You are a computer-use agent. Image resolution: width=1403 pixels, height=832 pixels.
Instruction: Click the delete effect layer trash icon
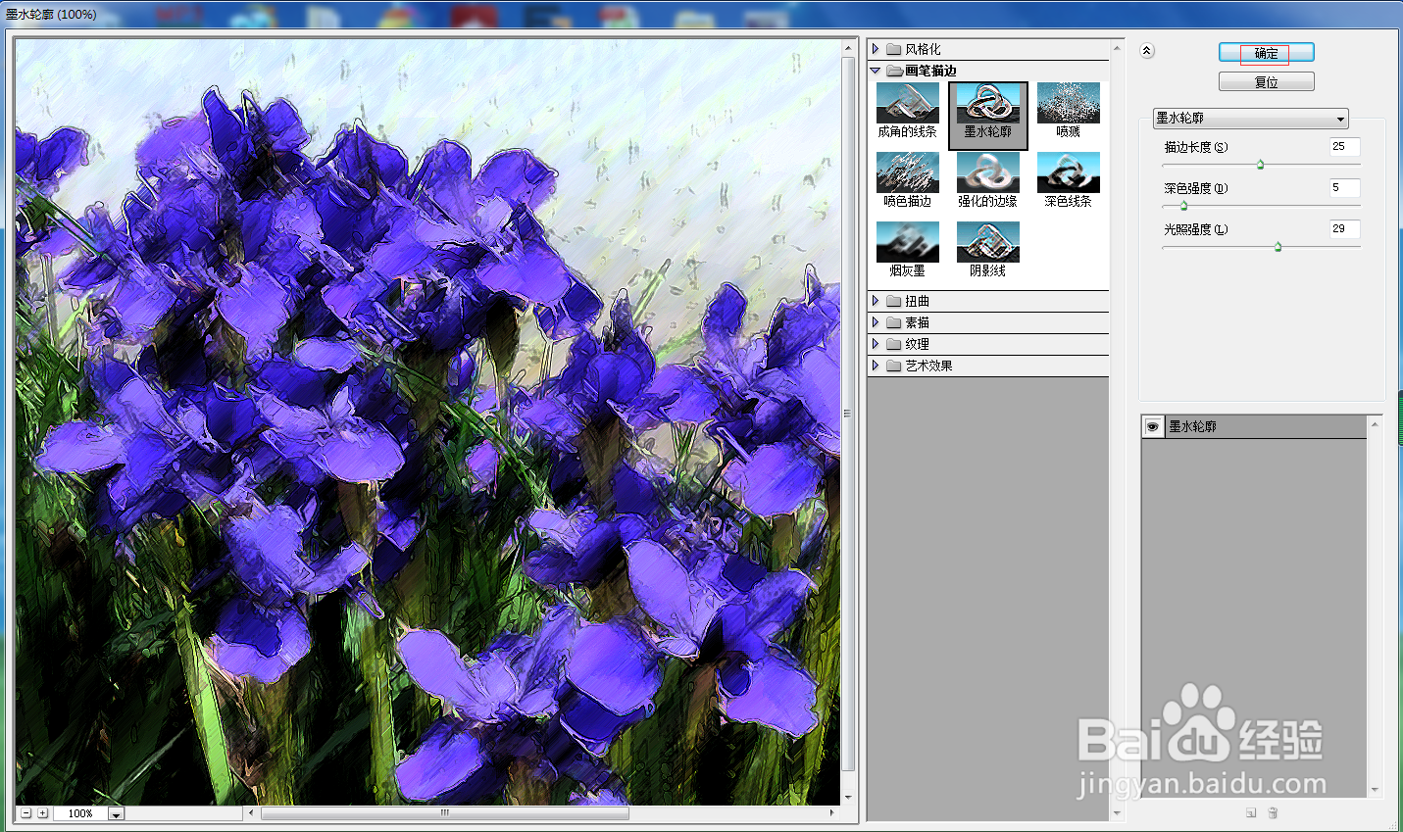(1273, 812)
